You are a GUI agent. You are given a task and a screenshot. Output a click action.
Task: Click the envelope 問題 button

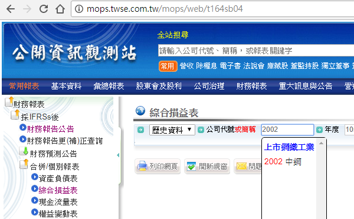click(x=248, y=167)
